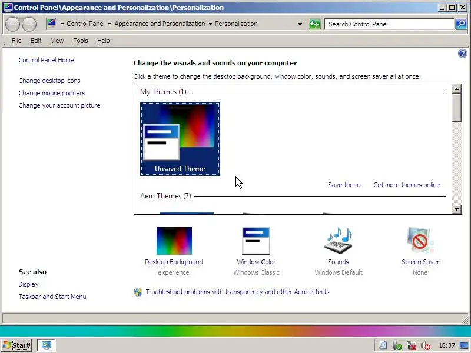Click the themes list scroll down arrow
The height and width of the screenshot is (353, 471).
pos(457,209)
